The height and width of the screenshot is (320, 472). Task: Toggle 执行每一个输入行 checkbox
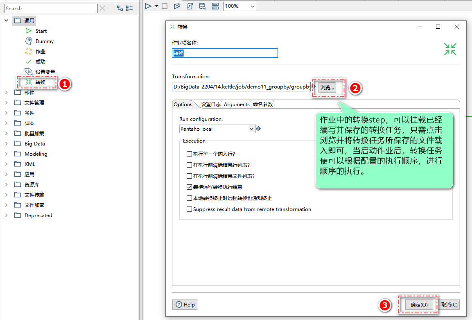point(189,154)
